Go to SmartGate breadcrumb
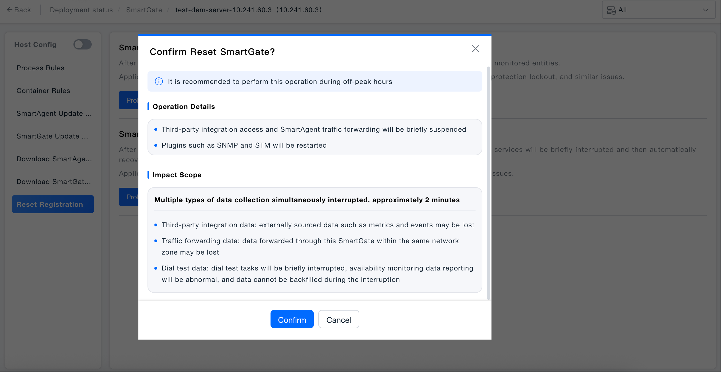The image size is (721, 372). pyautogui.click(x=144, y=10)
